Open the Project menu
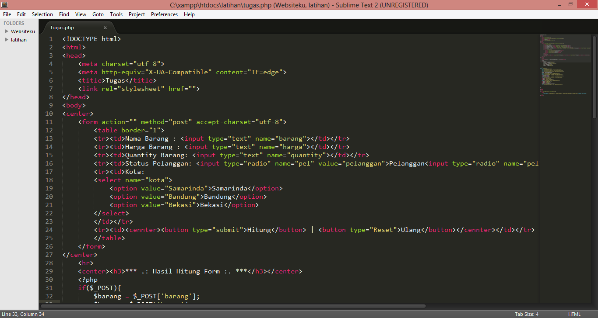 click(137, 14)
